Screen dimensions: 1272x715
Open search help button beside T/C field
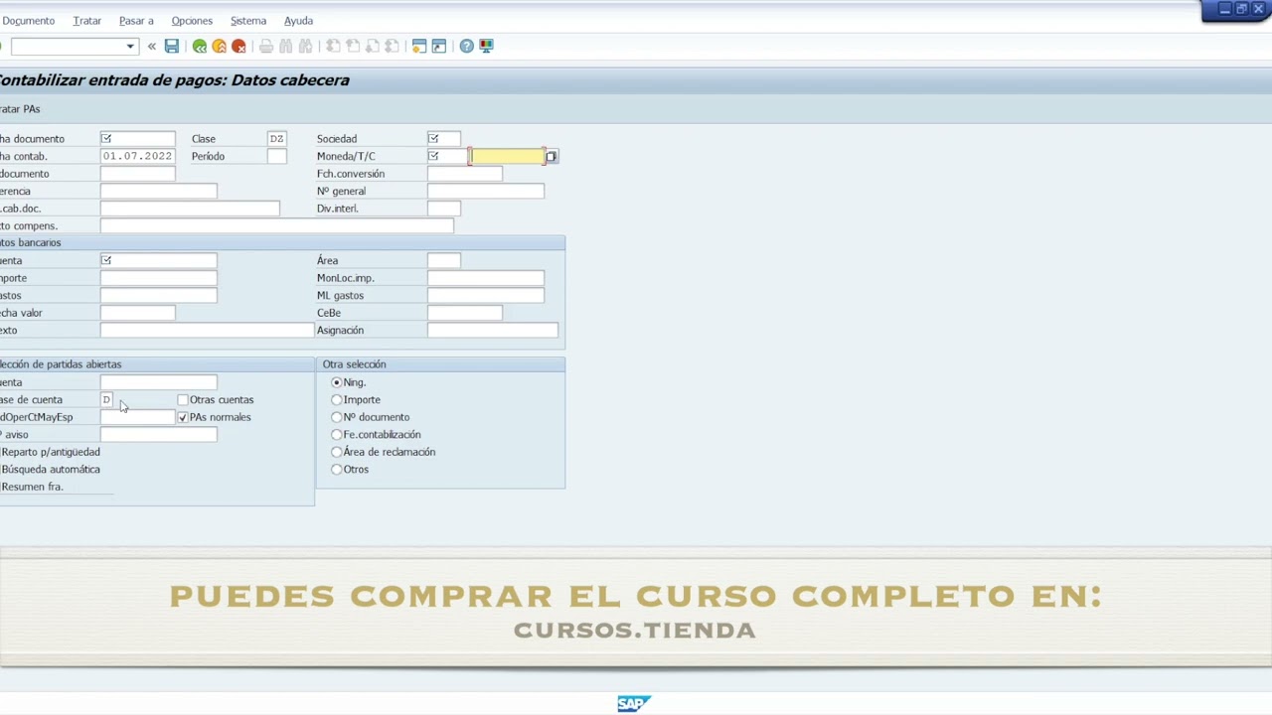tap(551, 157)
